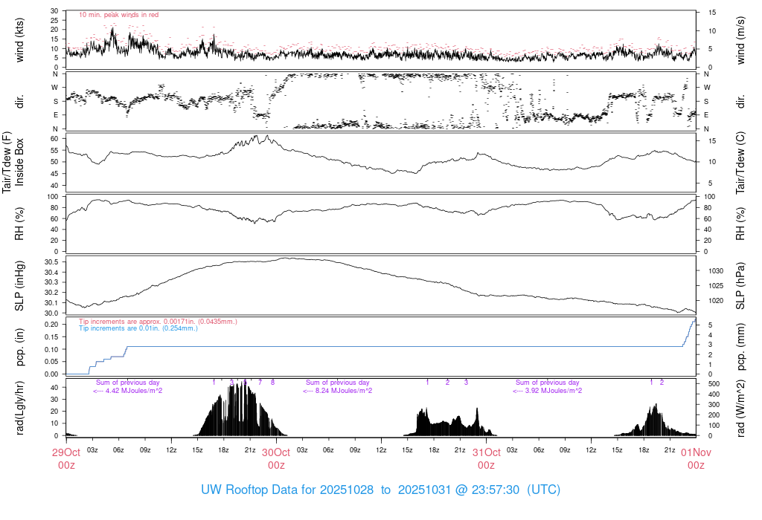Click the red tip increments 0.00171in. text
Screen dimensions: 762x520
[158, 322]
